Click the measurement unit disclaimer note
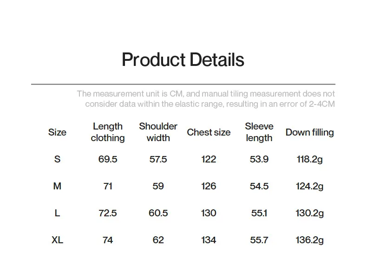 point(206,99)
